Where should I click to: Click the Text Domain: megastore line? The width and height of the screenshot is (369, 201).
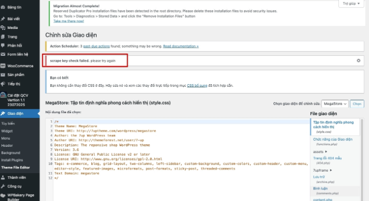click(77, 173)
